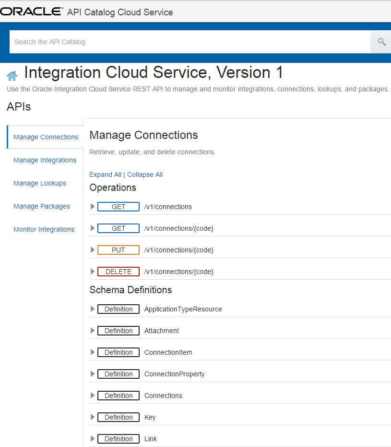Click the DELETE badge for /v1/connections/{code}
391x447 pixels.
tap(118, 271)
